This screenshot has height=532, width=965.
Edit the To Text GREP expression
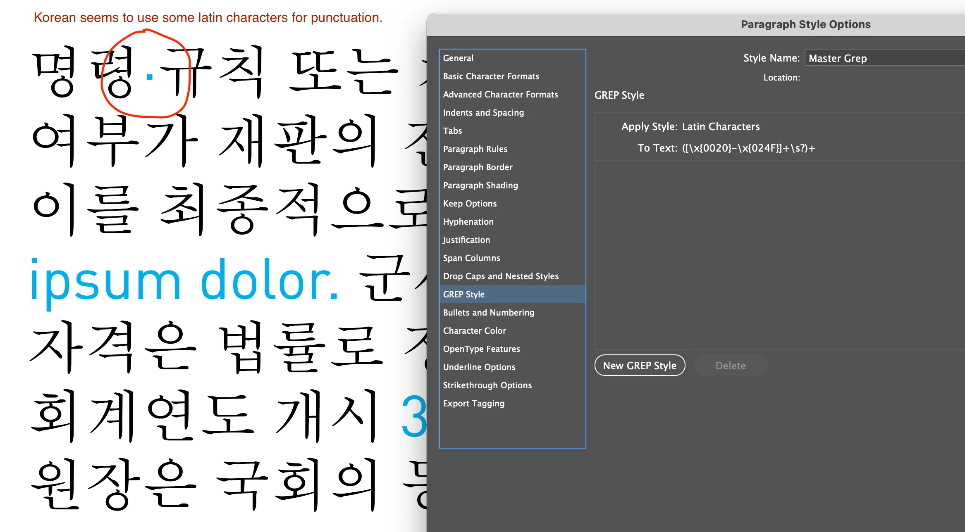(x=748, y=148)
